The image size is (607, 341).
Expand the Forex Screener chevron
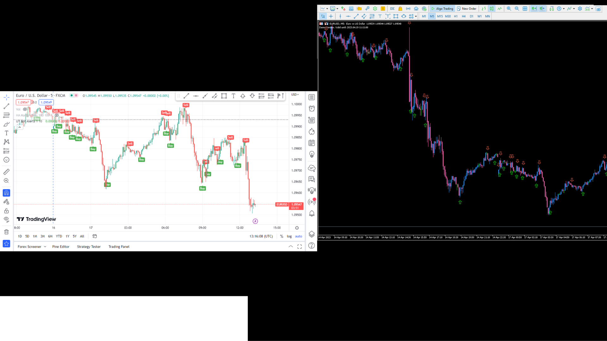pyautogui.click(x=45, y=247)
